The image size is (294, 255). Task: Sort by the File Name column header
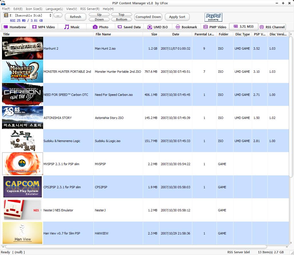(x=118, y=34)
